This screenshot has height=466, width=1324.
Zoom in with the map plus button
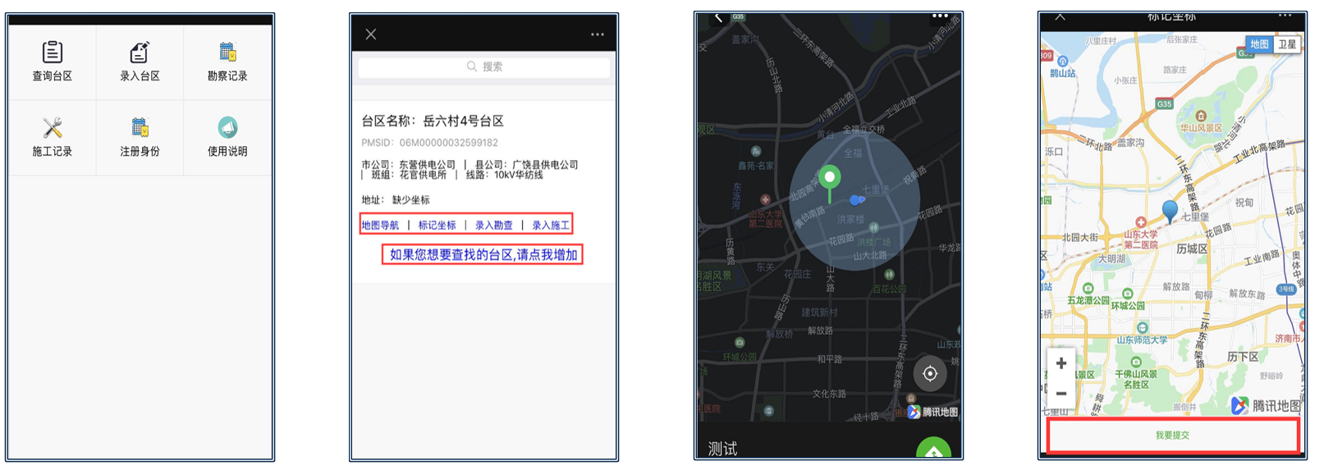[1061, 363]
